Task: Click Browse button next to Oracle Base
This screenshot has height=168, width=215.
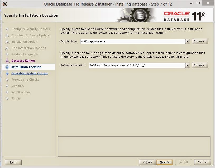Action: (x=200, y=42)
